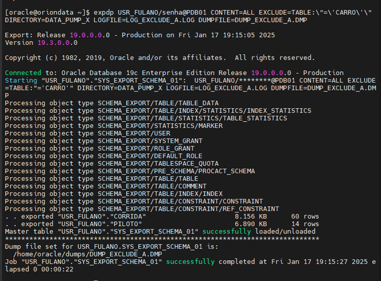381x281 pixels.
Task: Click the SCHEMA_EXPORT/TABLE/COMMENT line
Action: 152,186
